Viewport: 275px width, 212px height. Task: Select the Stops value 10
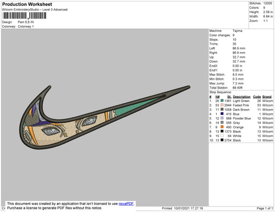[234, 39]
